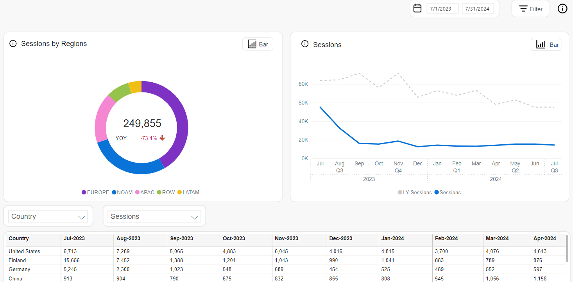The image size is (573, 282).
Task: Edit the start date 7/1/2023 field
Action: (x=442, y=9)
